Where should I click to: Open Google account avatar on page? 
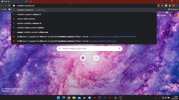click(x=176, y=15)
